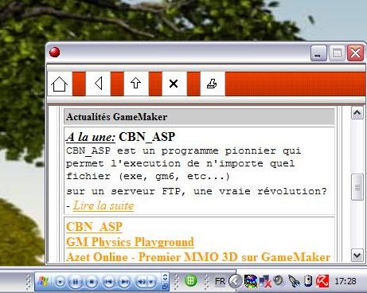Click the Windows Media Player logo icon
This screenshot has height=293, width=367.
click(x=43, y=281)
